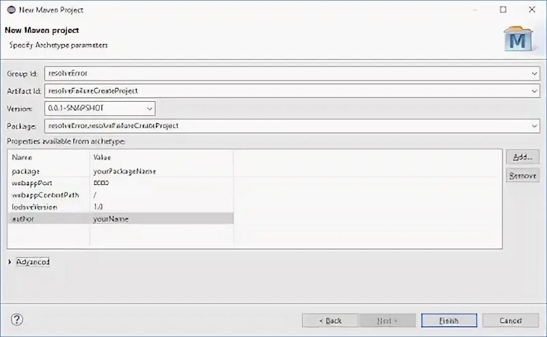
Task: Open the Version combo box dropdown
Action: click(x=149, y=108)
